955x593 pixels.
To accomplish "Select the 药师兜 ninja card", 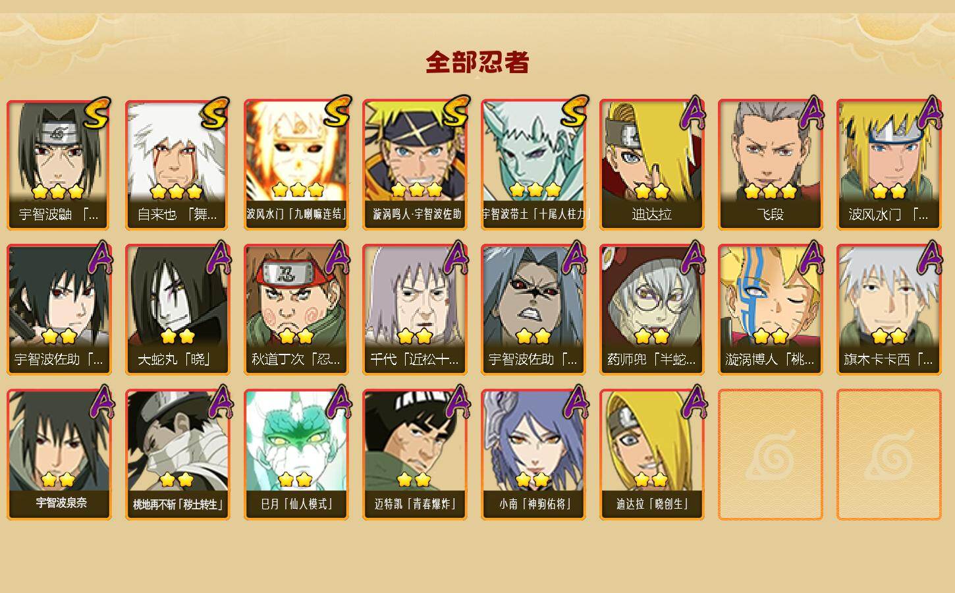I will (651, 310).
